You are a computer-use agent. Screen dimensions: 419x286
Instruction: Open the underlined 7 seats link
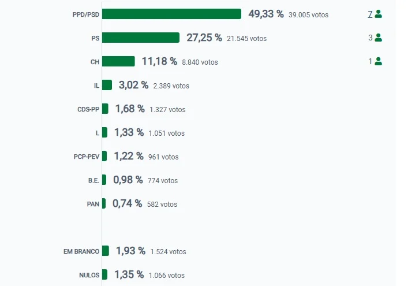(370, 14)
